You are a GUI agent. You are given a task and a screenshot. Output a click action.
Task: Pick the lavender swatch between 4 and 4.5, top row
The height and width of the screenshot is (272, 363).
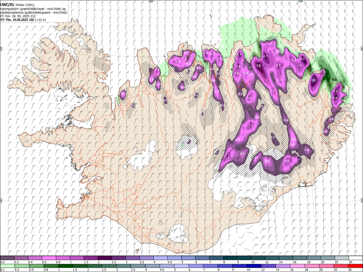(x=160, y=258)
